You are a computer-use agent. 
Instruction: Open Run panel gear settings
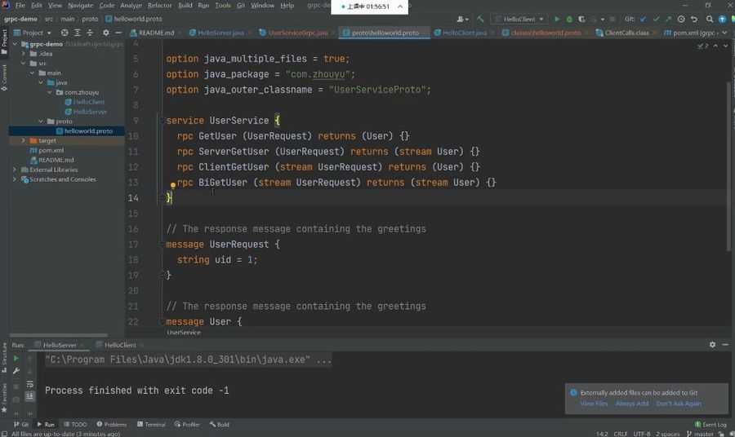(712, 344)
